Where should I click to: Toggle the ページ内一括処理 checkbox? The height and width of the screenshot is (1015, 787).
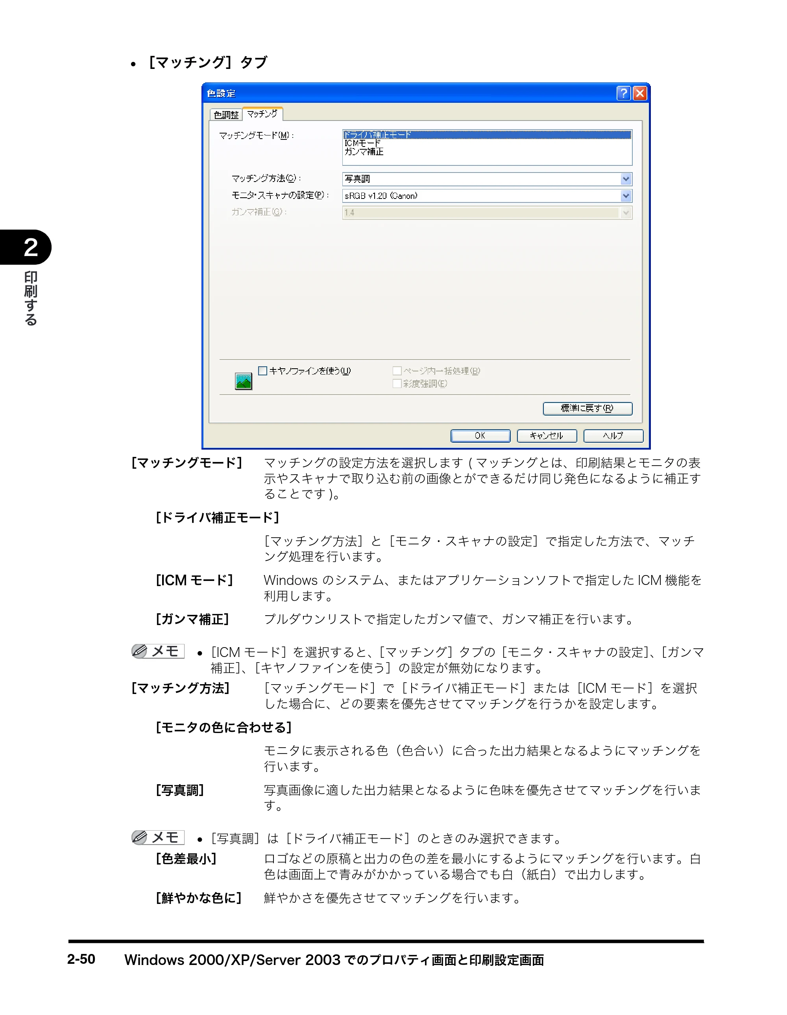coord(397,370)
